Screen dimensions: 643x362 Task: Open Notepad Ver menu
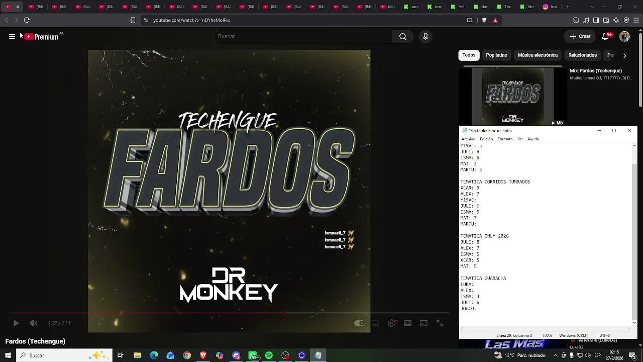point(520,139)
